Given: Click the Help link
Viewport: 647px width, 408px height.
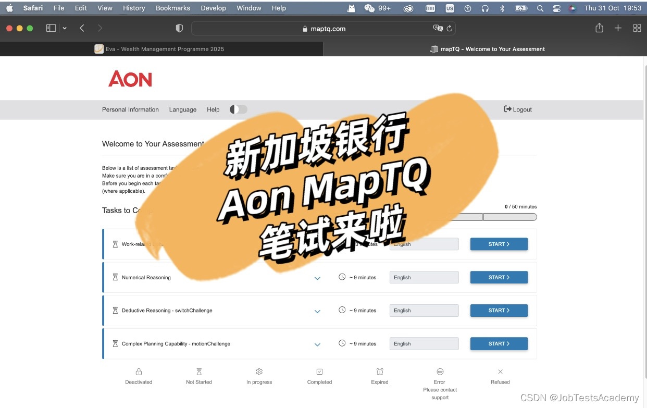Looking at the screenshot, I should coord(213,109).
